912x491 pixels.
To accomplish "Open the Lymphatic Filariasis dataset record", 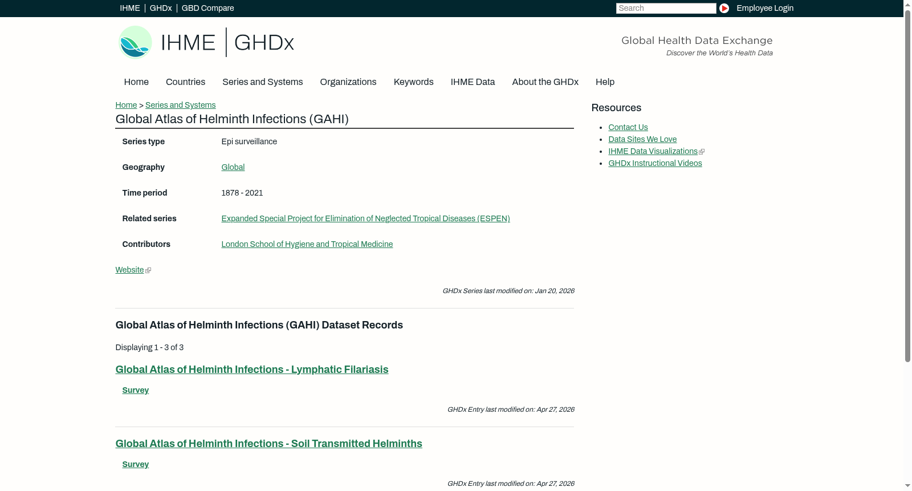I will 251,370.
